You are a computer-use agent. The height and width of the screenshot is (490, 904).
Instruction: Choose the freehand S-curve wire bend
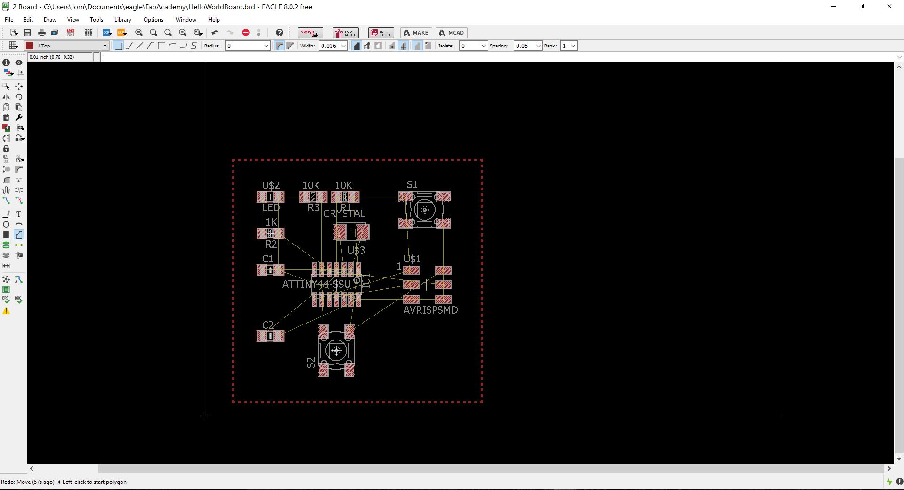[194, 46]
